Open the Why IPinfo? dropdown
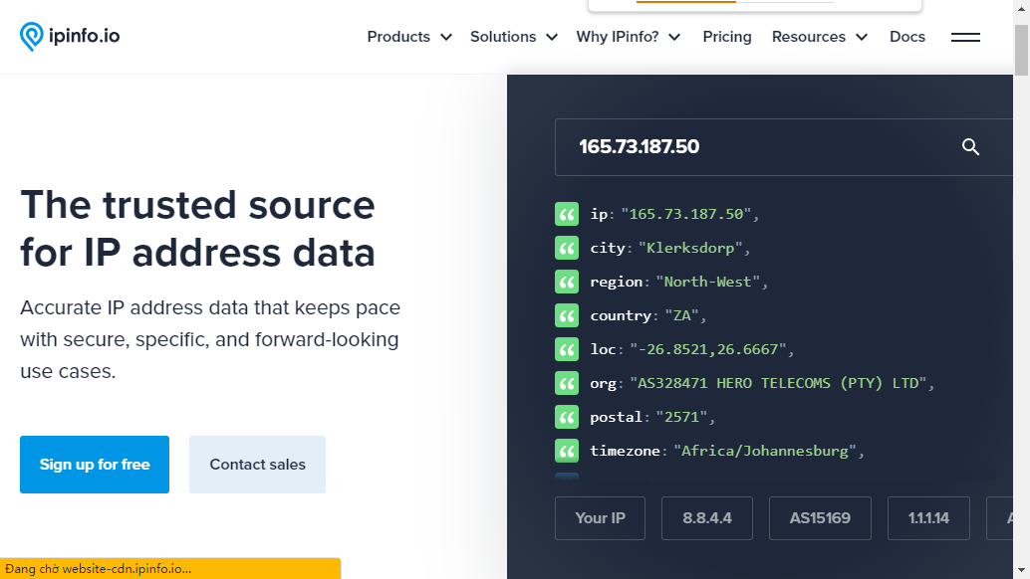This screenshot has height=579, width=1030. point(628,37)
